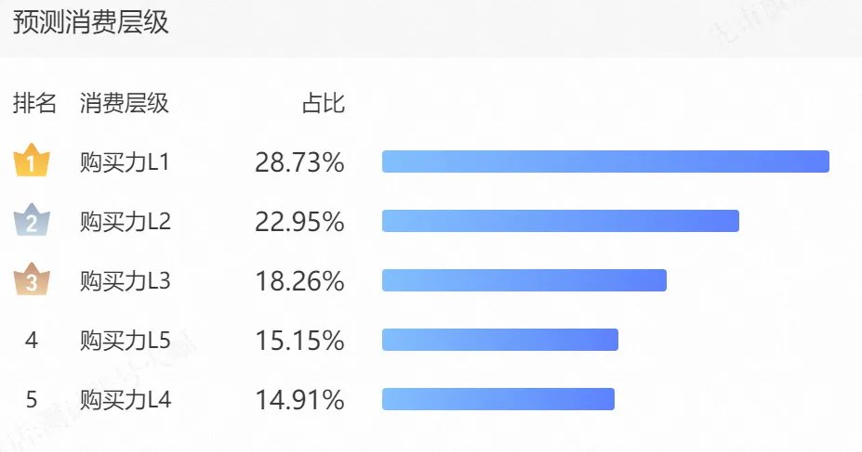Screen dimensions: 862x452
Task: Click the 18.26% progress bar
Action: 524,280
